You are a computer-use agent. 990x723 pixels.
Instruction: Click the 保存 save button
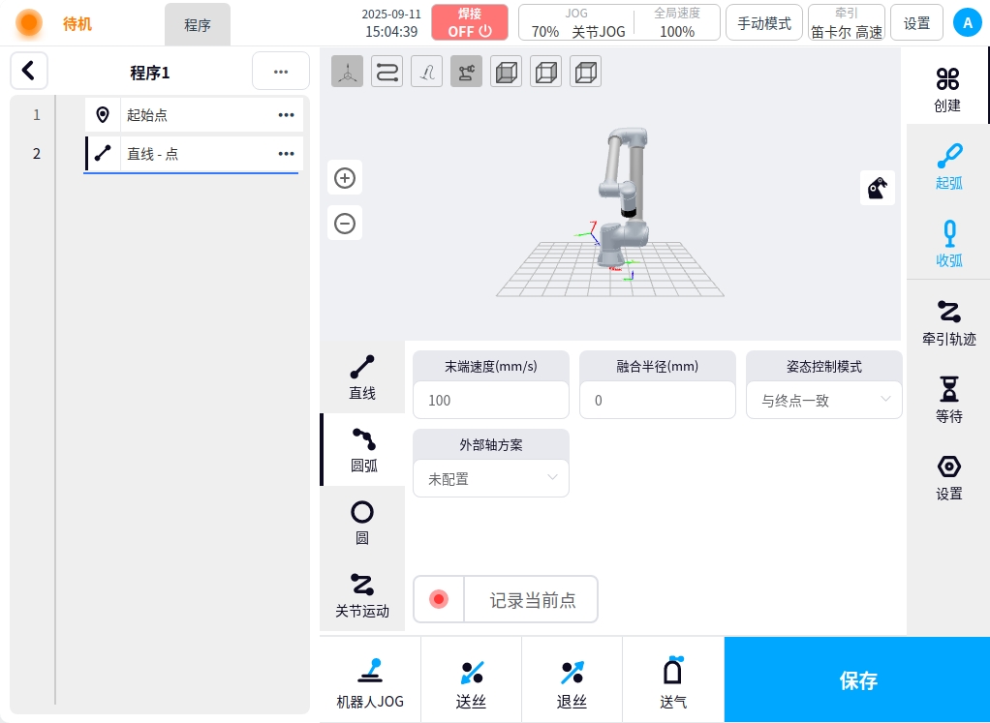coord(857,679)
